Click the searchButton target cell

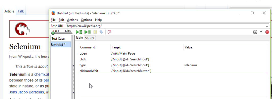[131, 71]
